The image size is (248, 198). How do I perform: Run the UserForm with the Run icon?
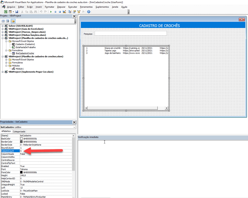pyautogui.click(x=51, y=12)
